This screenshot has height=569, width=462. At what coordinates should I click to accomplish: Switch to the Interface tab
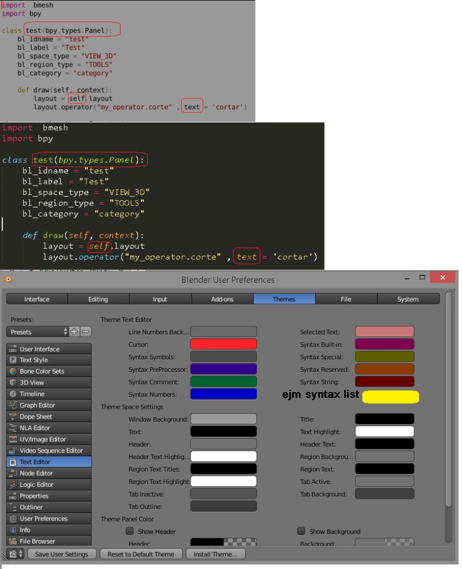(x=37, y=299)
